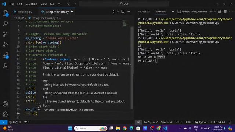Click the DDP command center search box
Viewport: 235px width, 132px height.
pyautogui.click(x=124, y=4)
